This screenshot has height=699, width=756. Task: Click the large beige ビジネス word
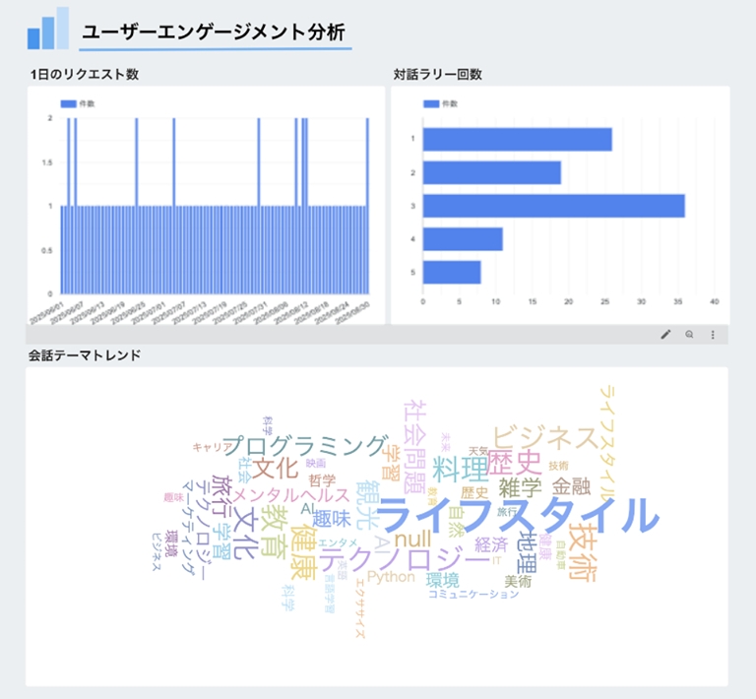point(545,437)
